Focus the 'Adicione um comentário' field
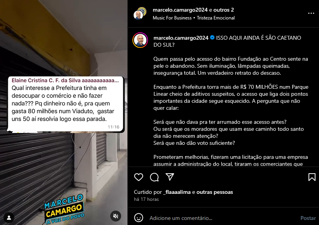This screenshot has width=319, height=225. click(x=223, y=218)
